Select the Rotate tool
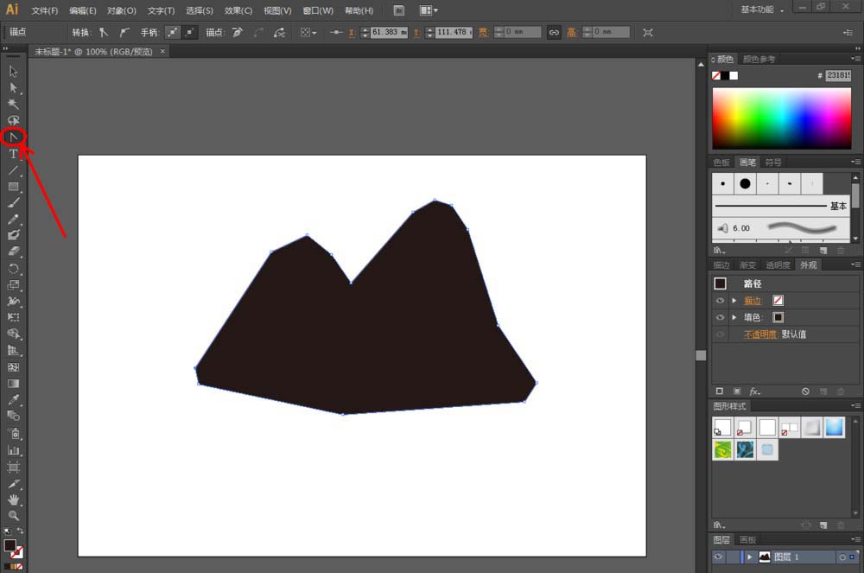 coord(14,269)
